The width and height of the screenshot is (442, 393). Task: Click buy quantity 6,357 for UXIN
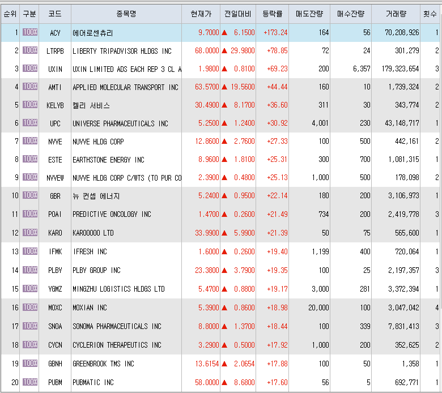362,69
